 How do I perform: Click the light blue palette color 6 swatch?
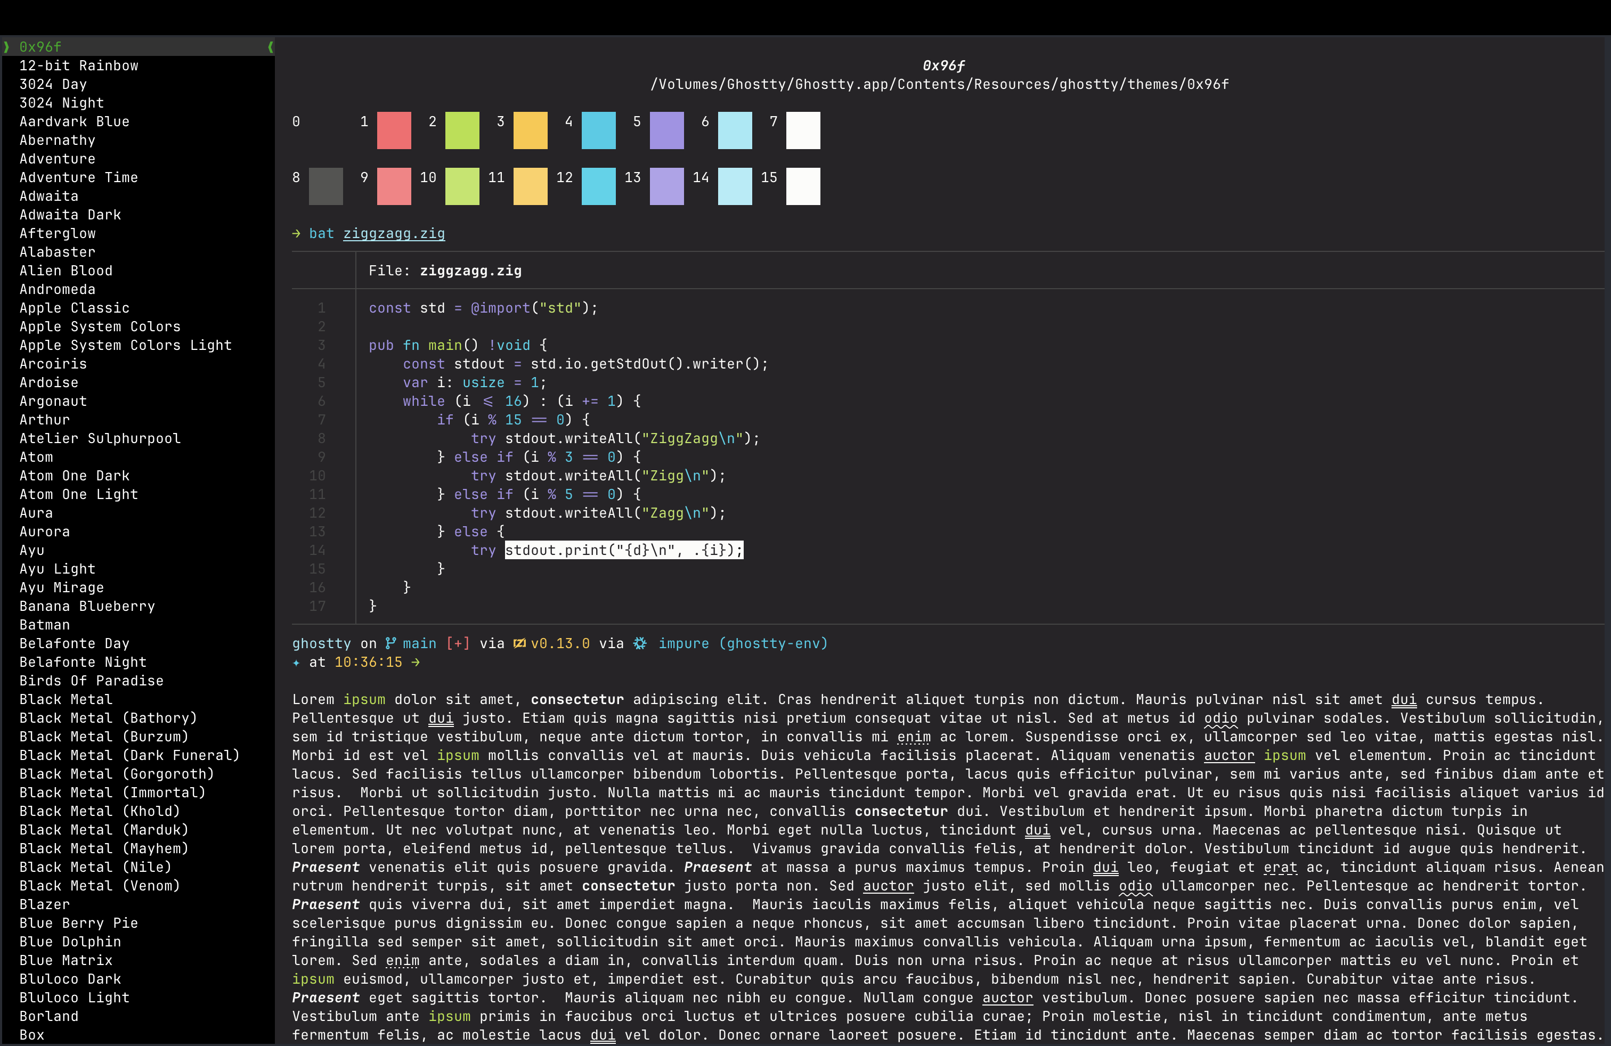735,130
